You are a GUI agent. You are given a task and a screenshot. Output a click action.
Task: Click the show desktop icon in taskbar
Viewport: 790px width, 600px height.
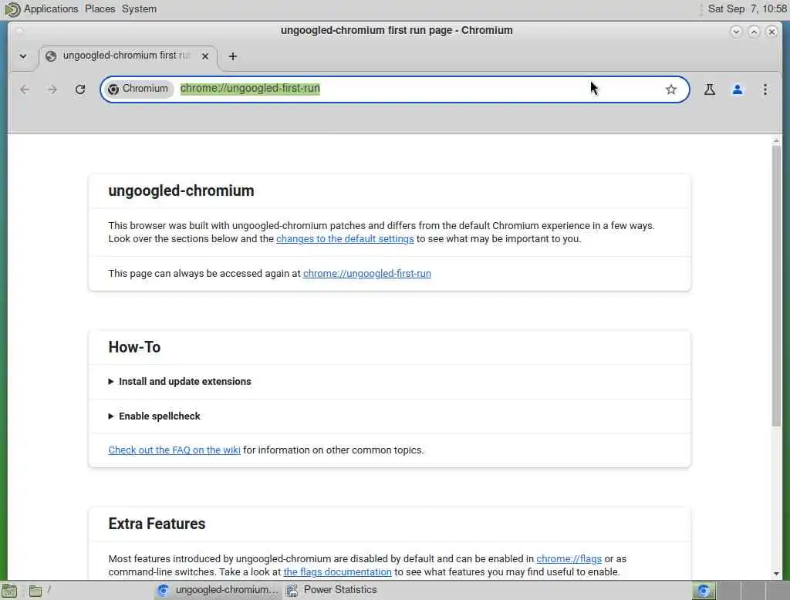point(9,591)
